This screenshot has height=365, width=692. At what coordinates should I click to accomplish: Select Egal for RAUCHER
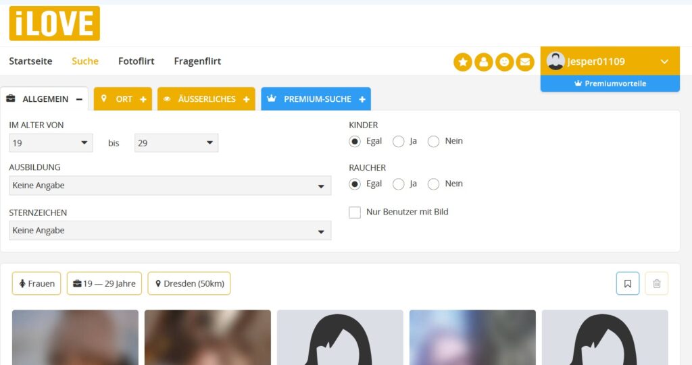click(x=354, y=184)
